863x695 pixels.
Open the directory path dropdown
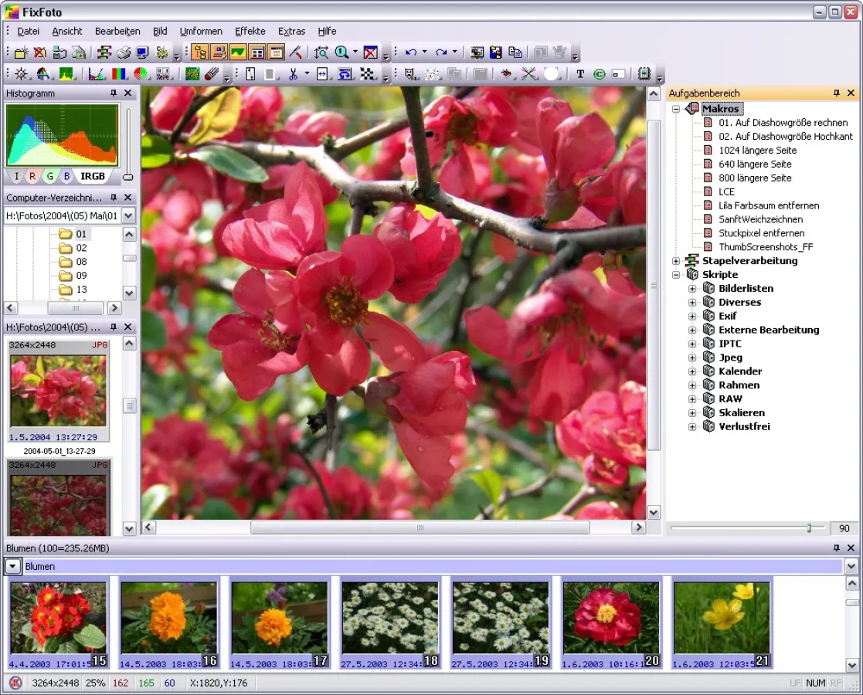(128, 215)
